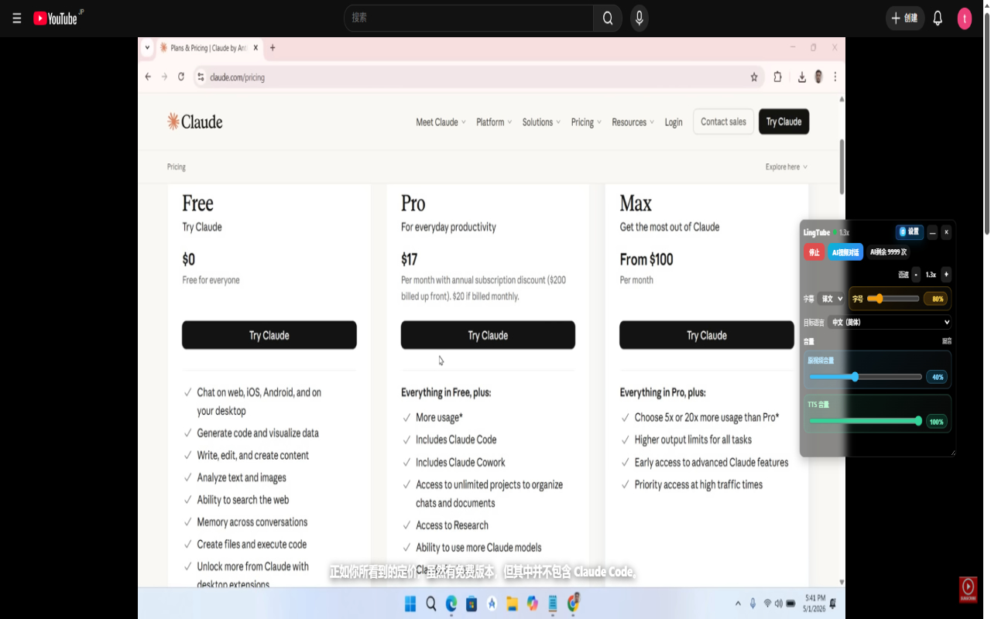
Task: Close the LingTube panel
Action: click(946, 232)
